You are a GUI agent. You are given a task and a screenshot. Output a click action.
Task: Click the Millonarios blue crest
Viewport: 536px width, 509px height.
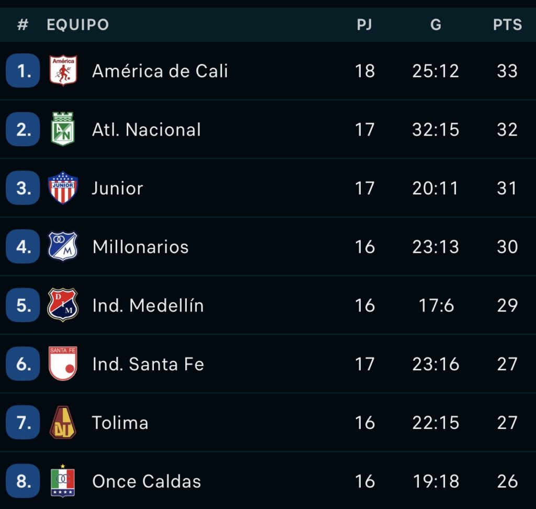click(x=63, y=246)
